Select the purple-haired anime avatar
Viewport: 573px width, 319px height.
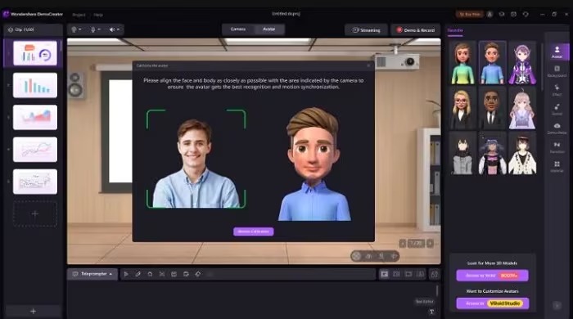(x=522, y=63)
